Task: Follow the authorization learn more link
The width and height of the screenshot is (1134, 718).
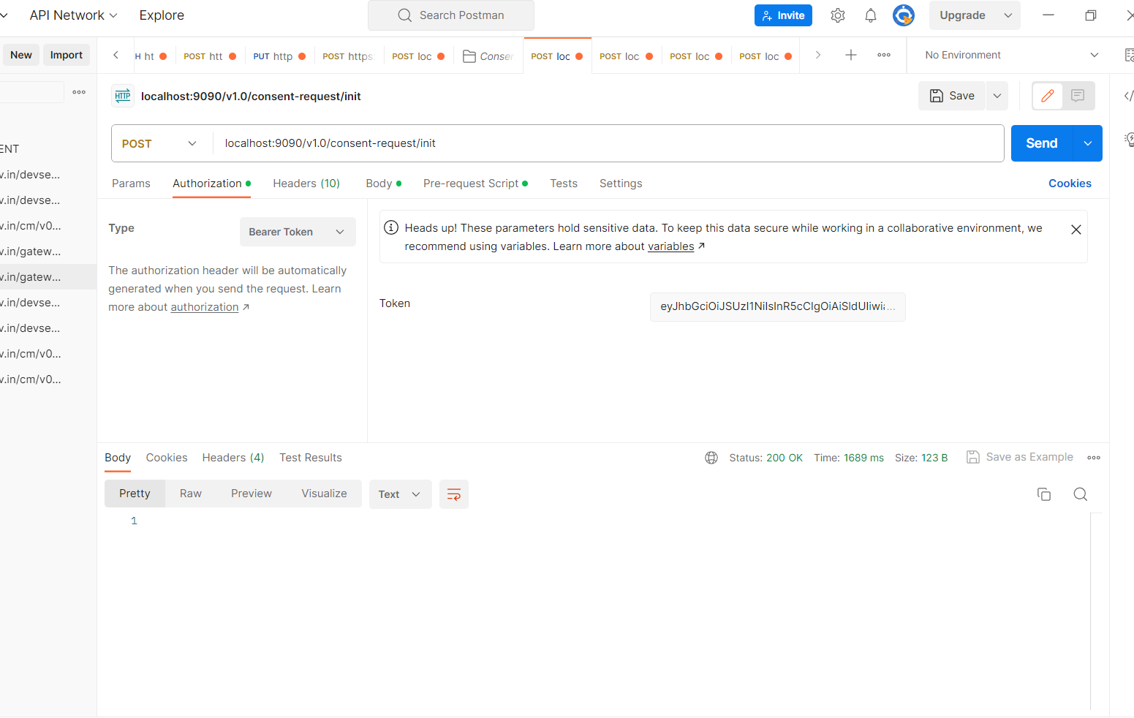Action: tap(205, 307)
